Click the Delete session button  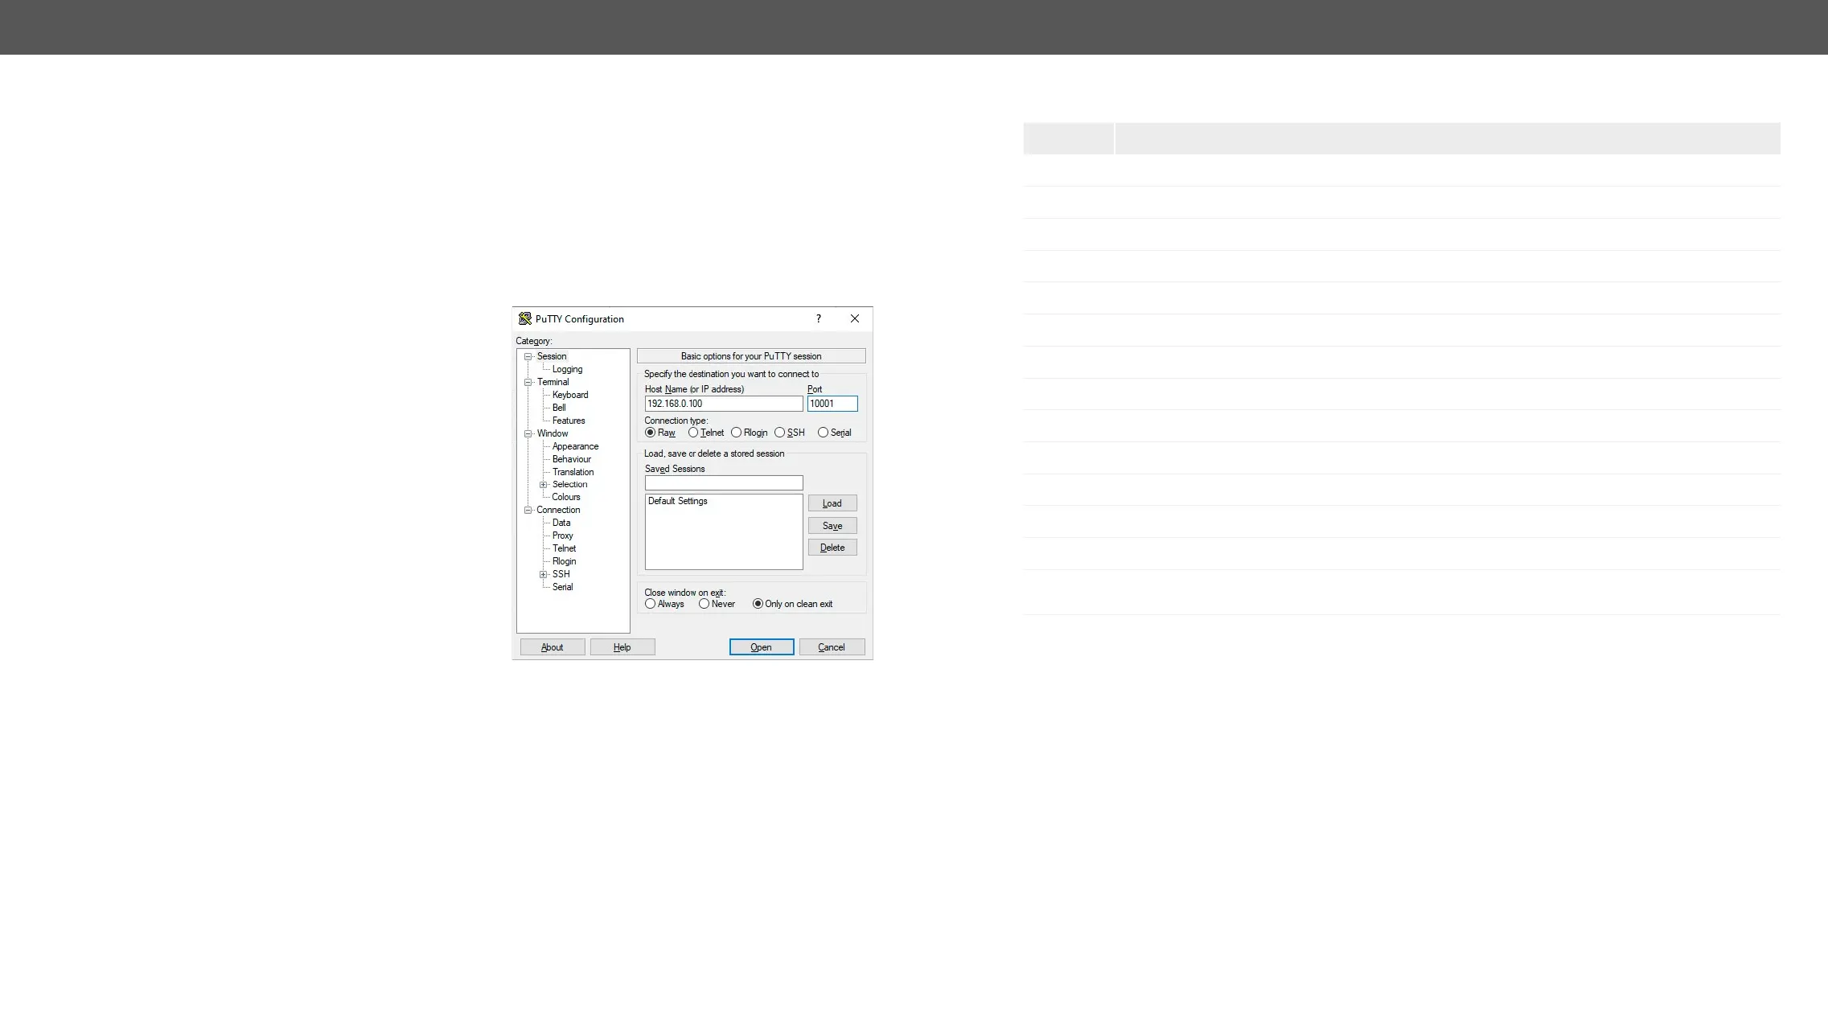point(832,548)
